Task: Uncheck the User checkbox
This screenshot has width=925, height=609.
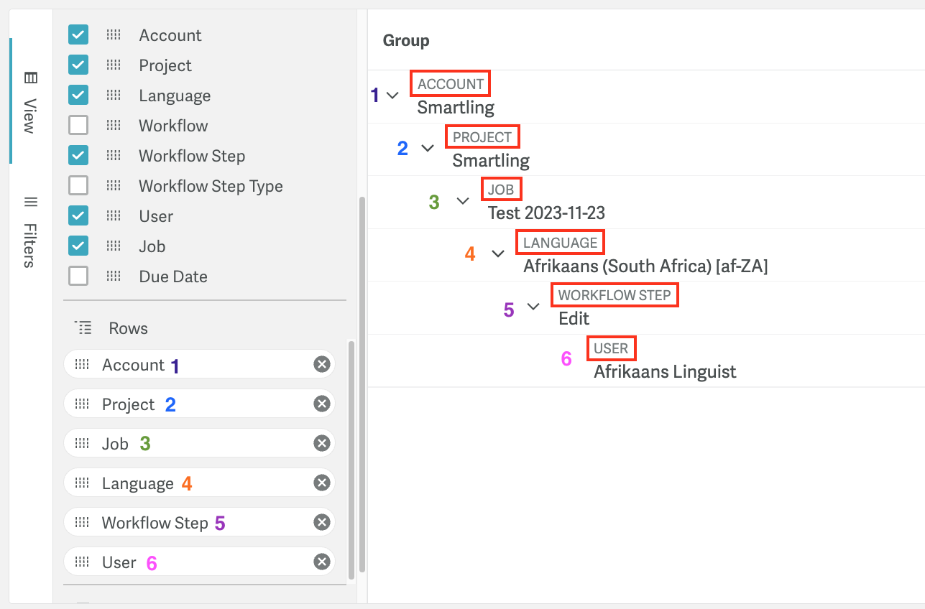Action: point(78,216)
